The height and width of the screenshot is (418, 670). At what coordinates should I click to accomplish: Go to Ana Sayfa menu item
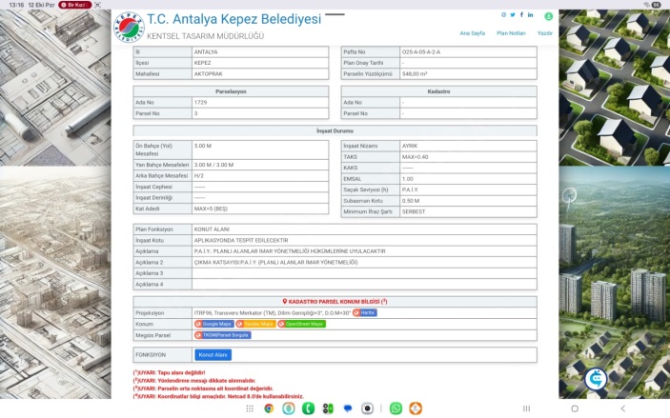pyautogui.click(x=473, y=32)
